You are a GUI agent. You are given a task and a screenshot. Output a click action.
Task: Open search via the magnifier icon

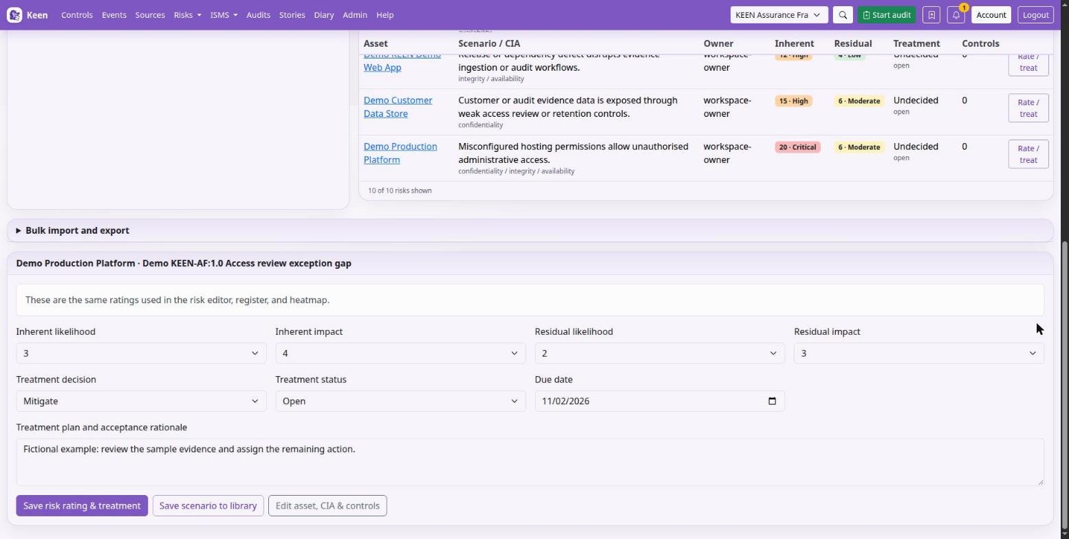tap(843, 14)
